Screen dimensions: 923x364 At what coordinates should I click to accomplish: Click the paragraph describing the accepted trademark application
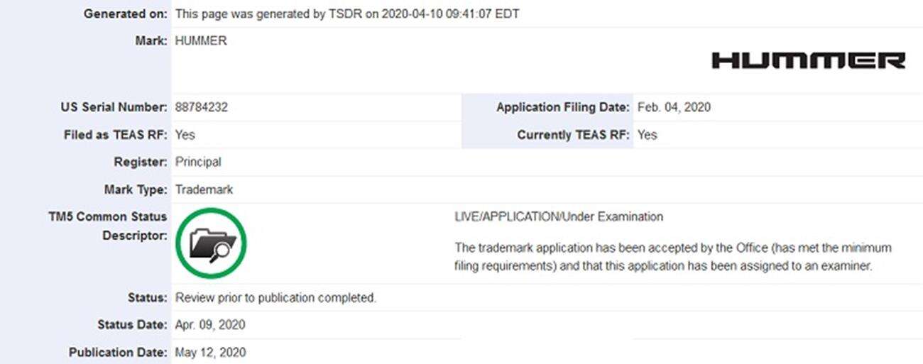click(x=672, y=257)
